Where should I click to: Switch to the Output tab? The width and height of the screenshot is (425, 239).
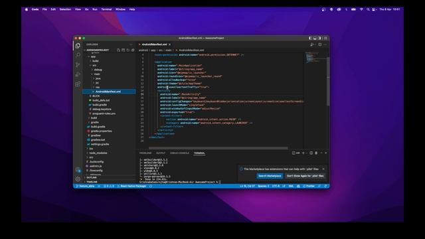[161, 153]
